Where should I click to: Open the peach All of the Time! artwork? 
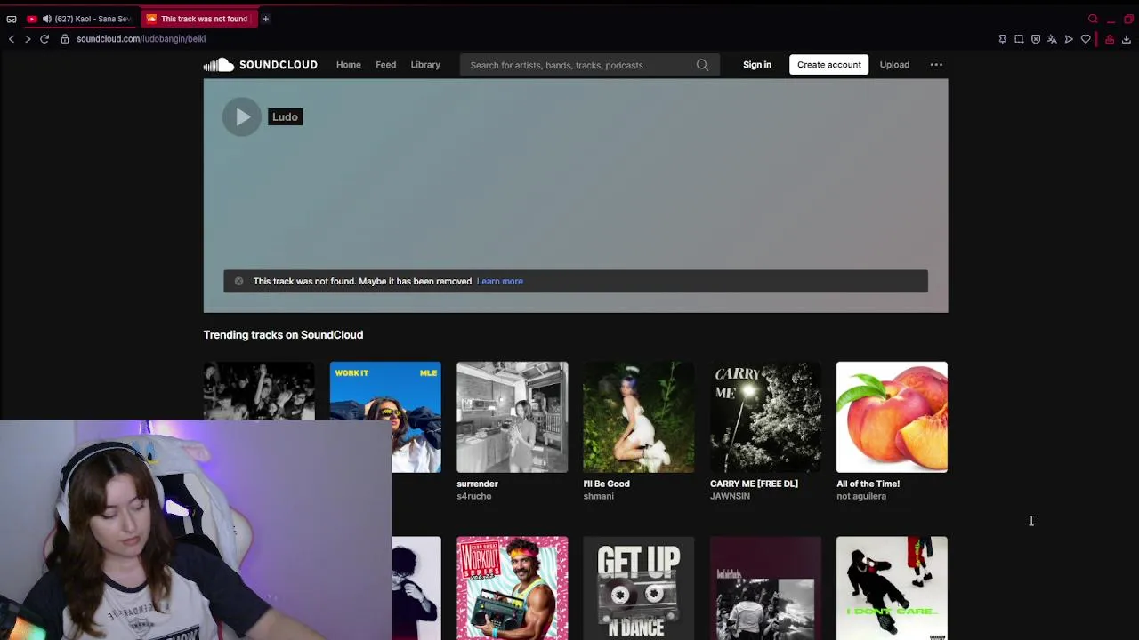(x=892, y=417)
